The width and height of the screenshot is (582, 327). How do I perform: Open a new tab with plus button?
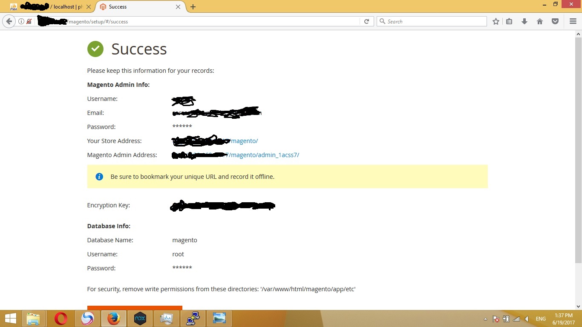[193, 7]
